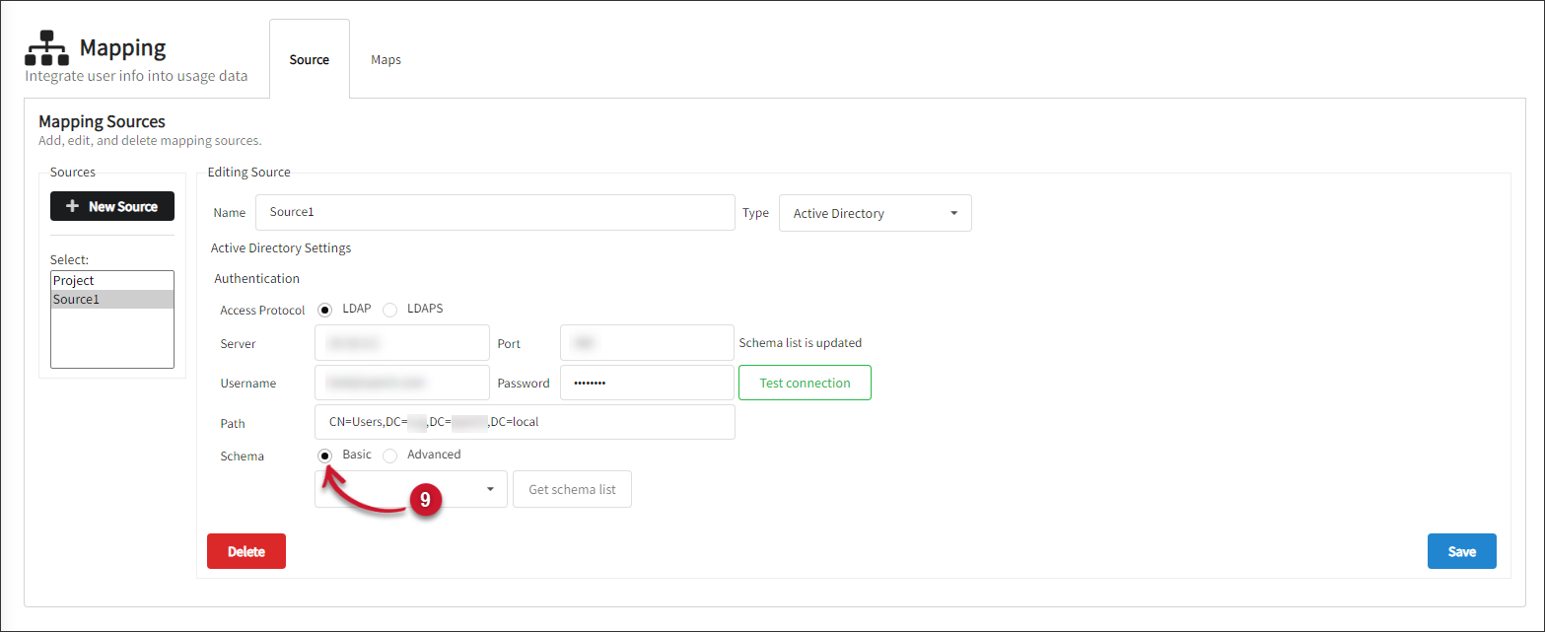Delete the current mapping source
1545x632 pixels.
coord(246,551)
